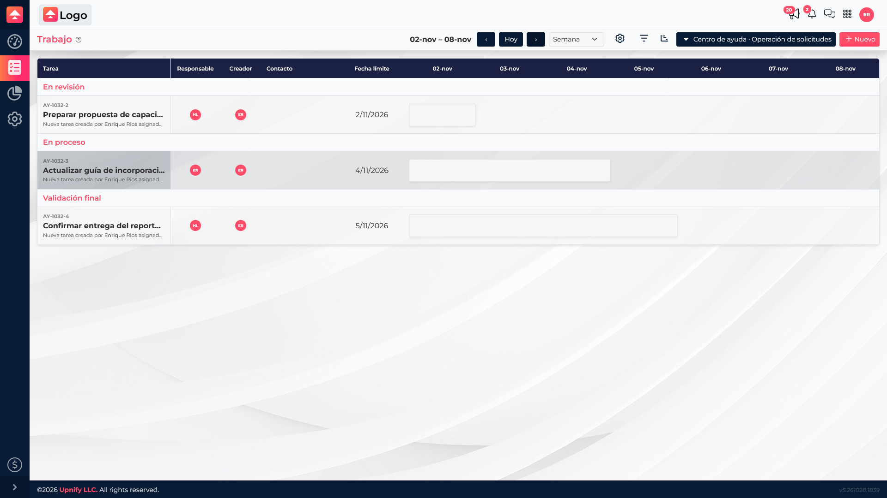Image resolution: width=887 pixels, height=498 pixels.
Task: Open the Upnify home icon in sidebar
Action: pos(15,15)
